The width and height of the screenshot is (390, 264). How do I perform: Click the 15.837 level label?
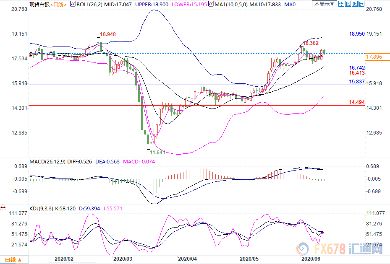[x=357, y=81]
